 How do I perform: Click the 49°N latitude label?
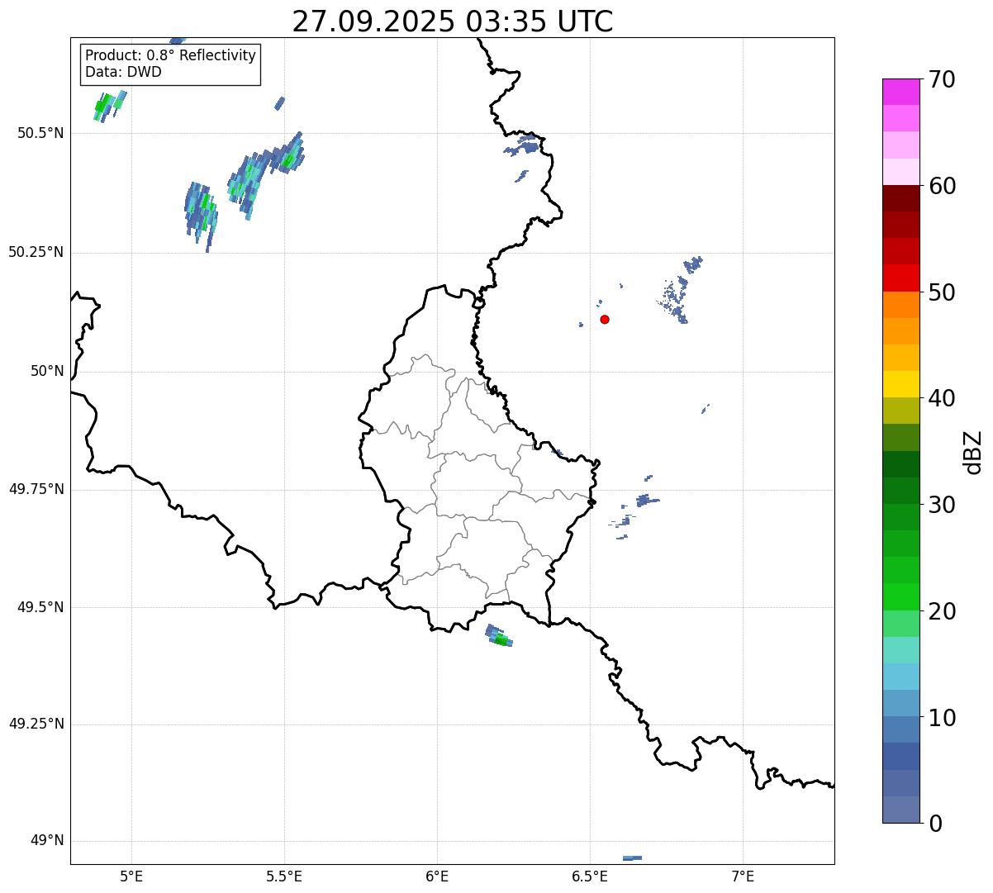coord(47,841)
